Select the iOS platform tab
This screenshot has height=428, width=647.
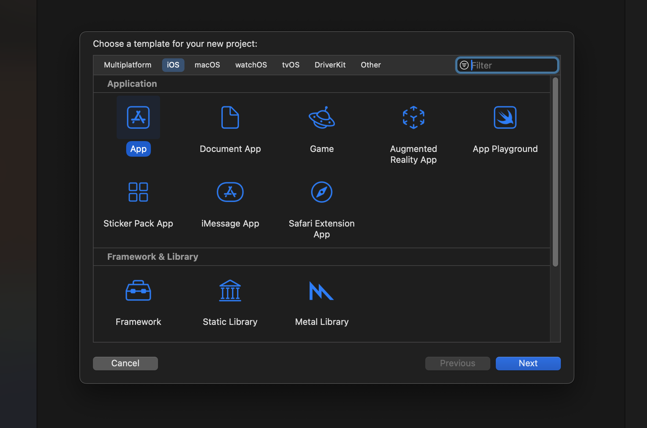click(173, 65)
